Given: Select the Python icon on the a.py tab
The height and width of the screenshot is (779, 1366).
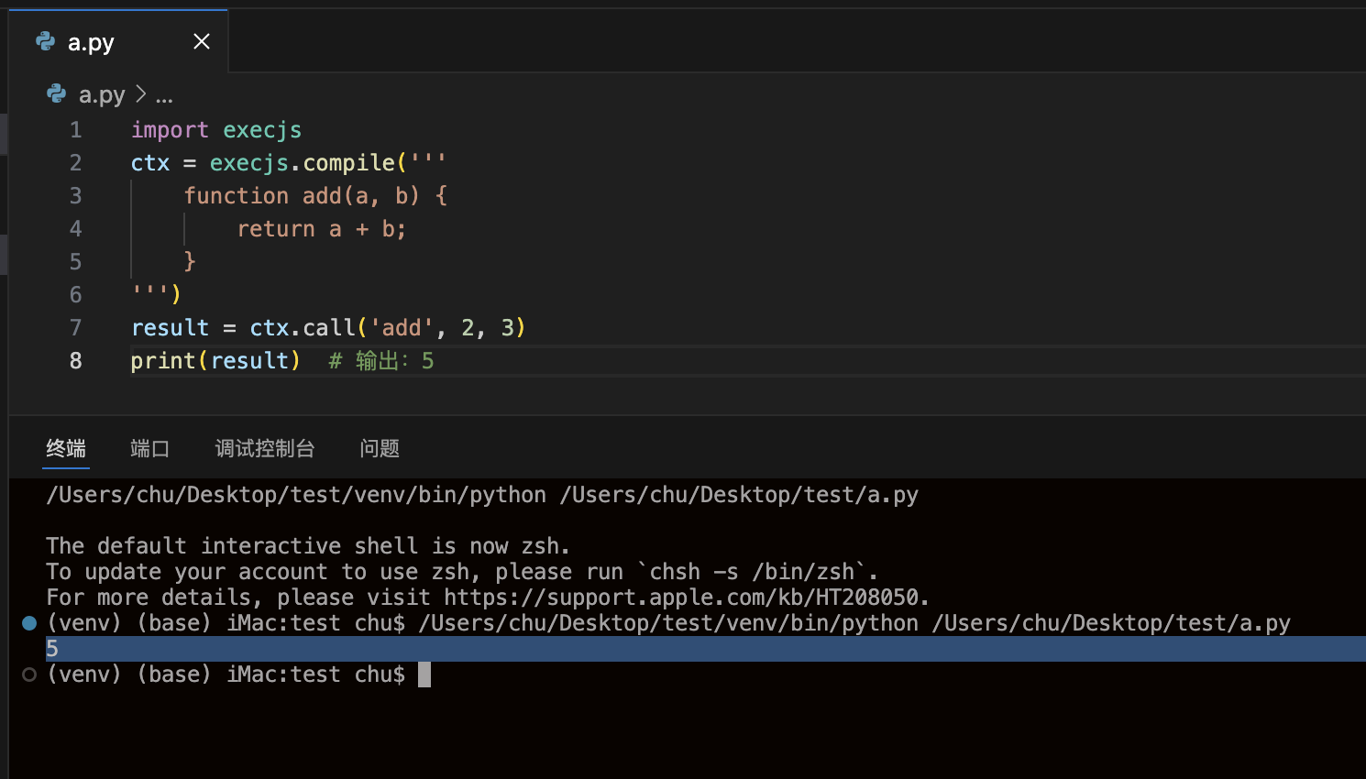Looking at the screenshot, I should pos(45,41).
